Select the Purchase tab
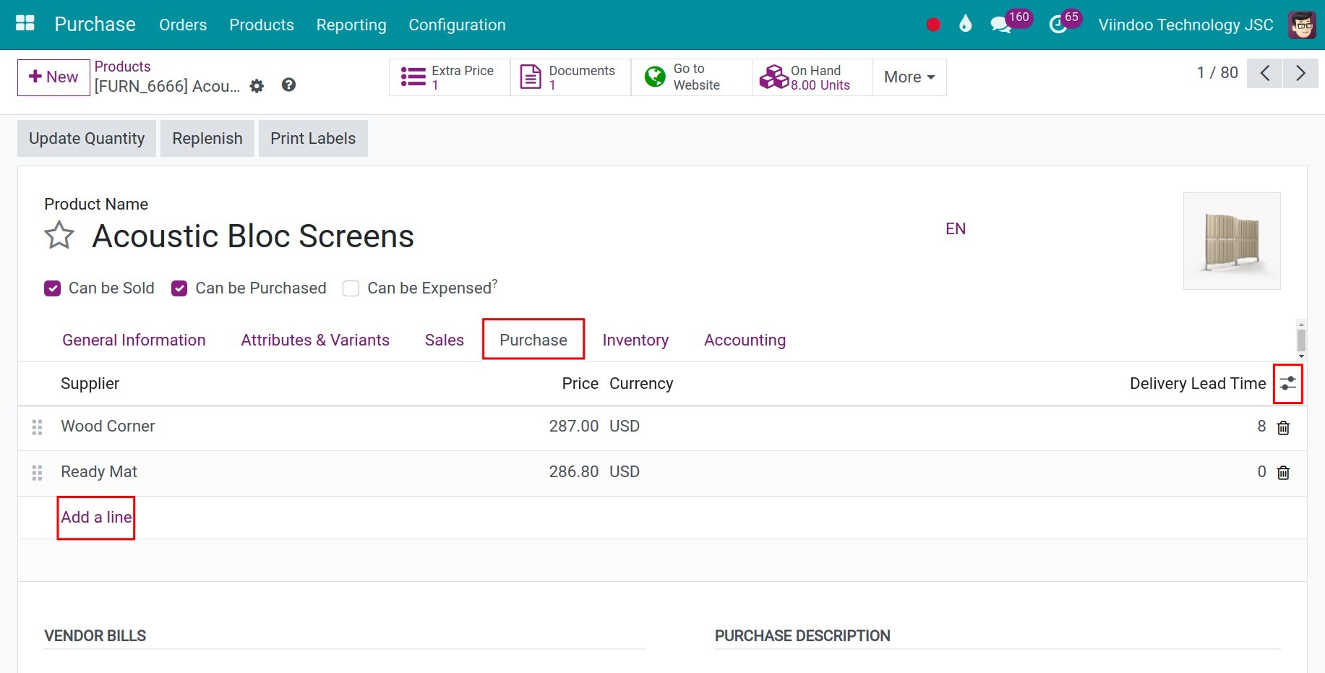Screen dimensions: 1325x673 tap(533, 340)
